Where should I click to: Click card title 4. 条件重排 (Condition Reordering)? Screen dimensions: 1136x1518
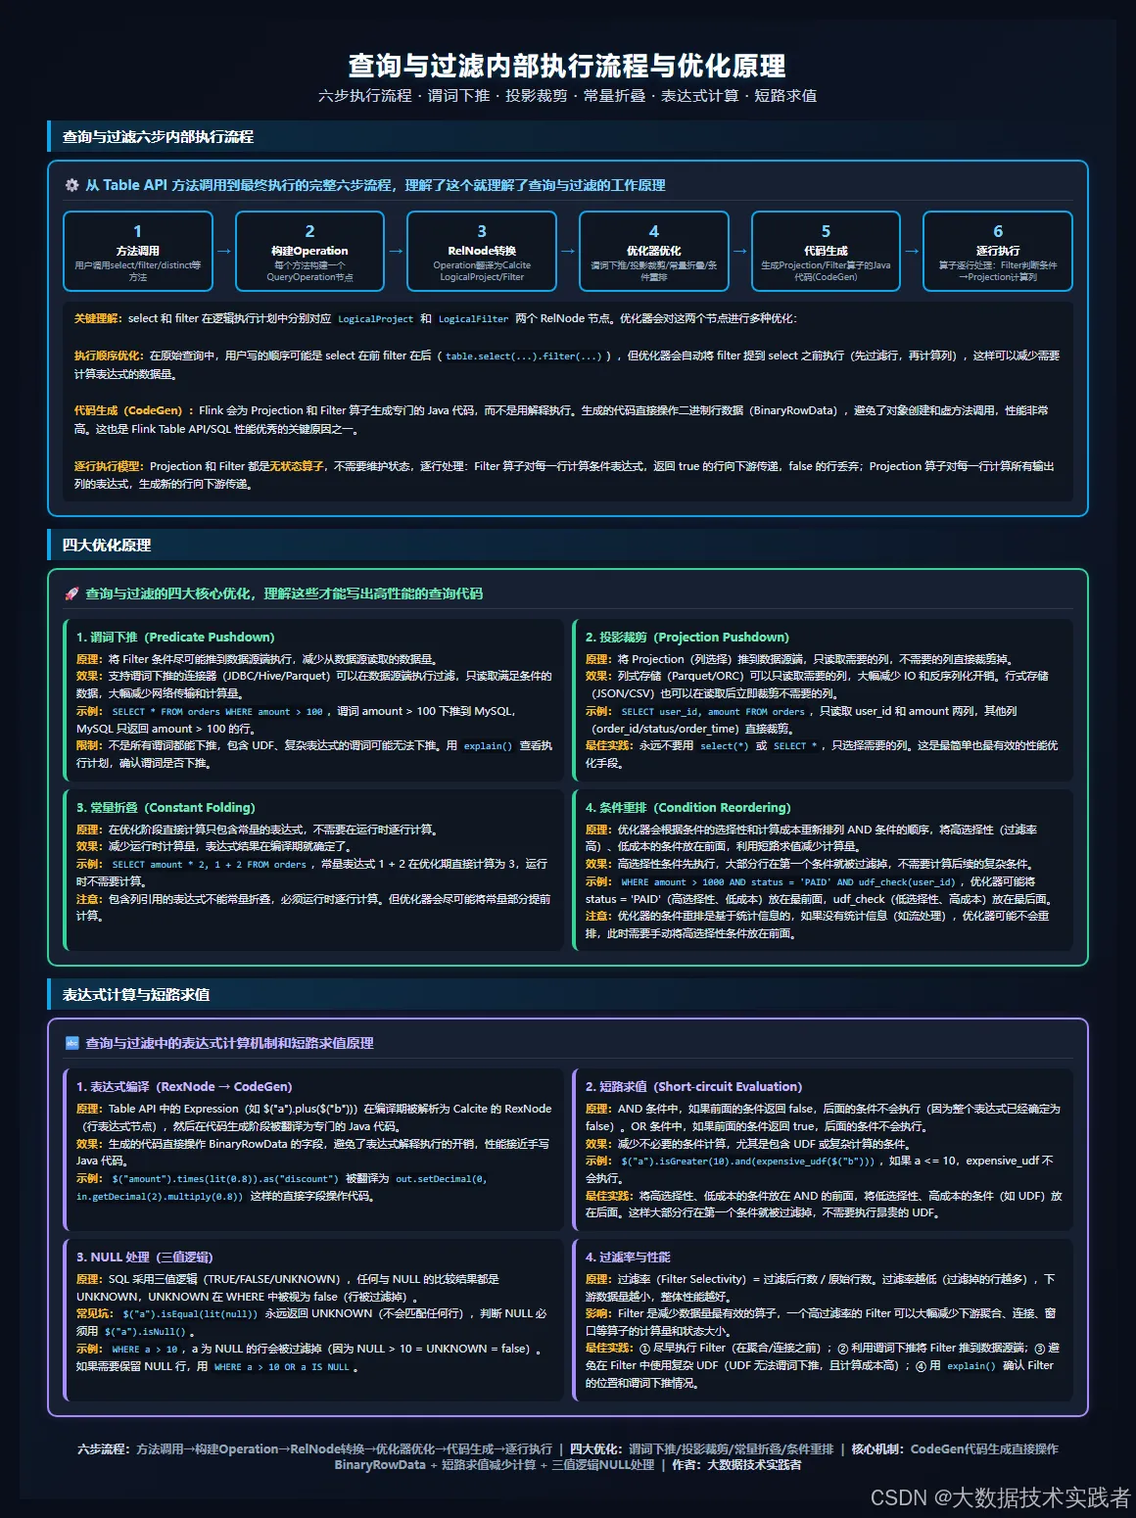(687, 808)
